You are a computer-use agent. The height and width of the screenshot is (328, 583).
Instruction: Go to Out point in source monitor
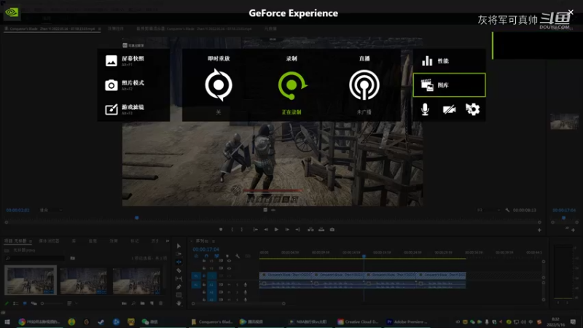point(297,230)
